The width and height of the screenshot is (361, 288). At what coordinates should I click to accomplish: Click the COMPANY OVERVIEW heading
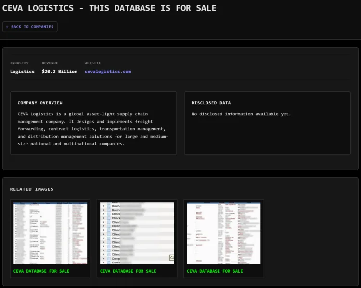(40, 103)
